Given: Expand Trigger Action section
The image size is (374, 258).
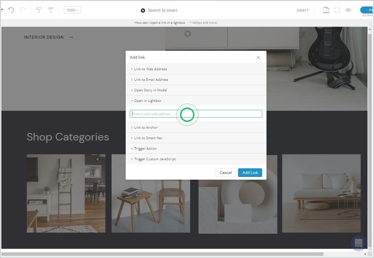Looking at the screenshot, I should pos(196,149).
